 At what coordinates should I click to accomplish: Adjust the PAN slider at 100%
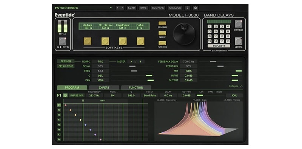[150, 80]
